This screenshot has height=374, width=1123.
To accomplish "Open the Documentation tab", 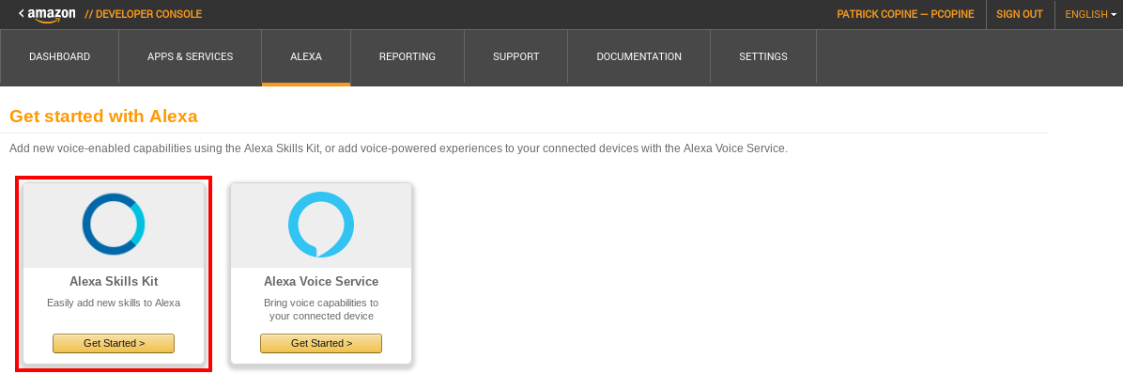I will [638, 56].
